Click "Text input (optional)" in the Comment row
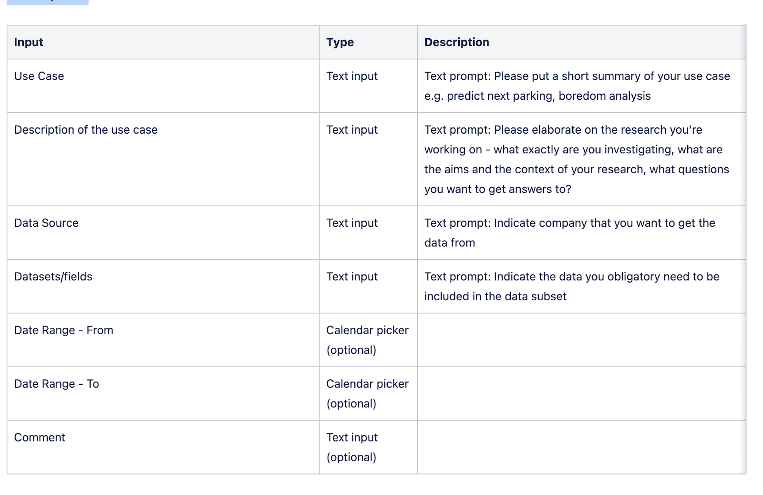This screenshot has width=763, height=495. (x=352, y=447)
